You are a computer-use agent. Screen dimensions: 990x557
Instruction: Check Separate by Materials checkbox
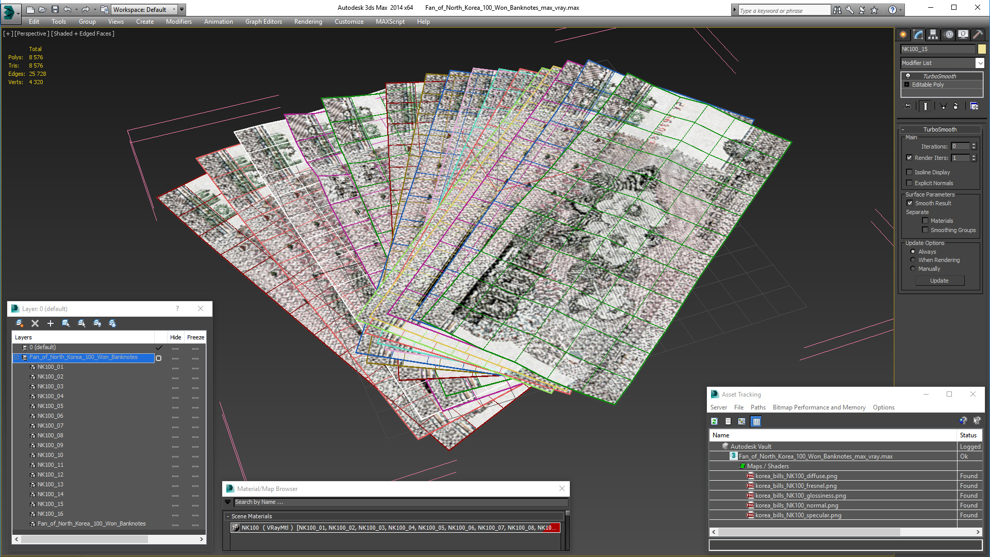point(925,221)
